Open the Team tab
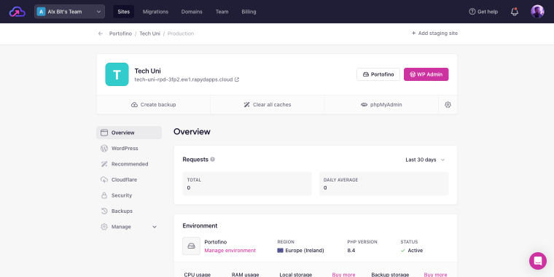The height and width of the screenshot is (277, 554). tap(222, 12)
